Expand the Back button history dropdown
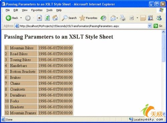167x123 pixels. click(21, 18)
